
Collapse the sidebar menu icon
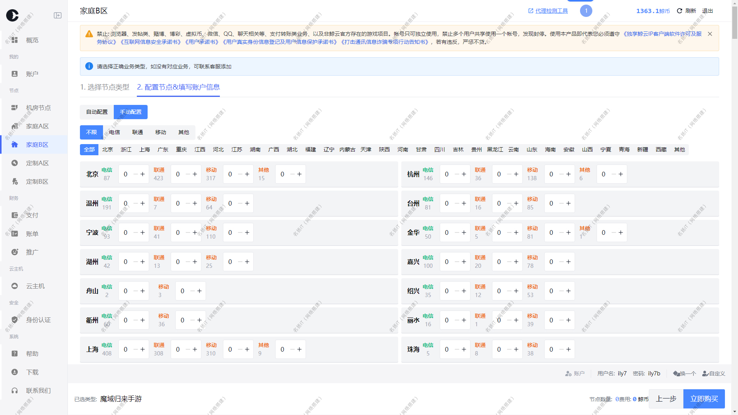point(58,15)
